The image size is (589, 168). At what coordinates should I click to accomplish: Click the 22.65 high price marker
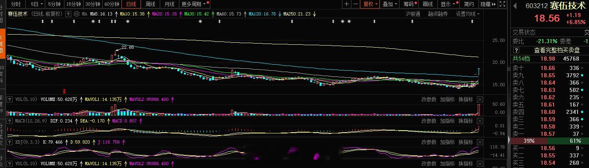(128, 48)
